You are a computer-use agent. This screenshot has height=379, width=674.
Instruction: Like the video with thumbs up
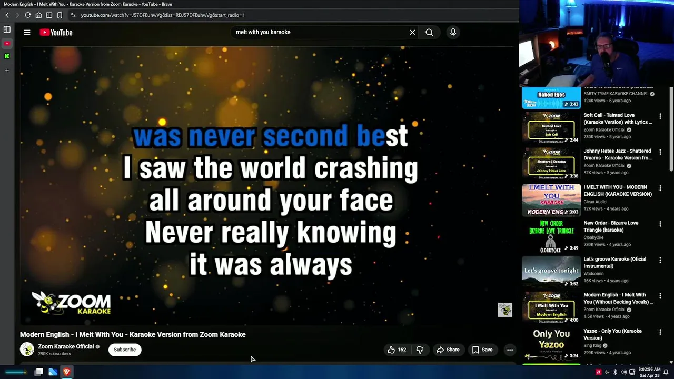click(397, 350)
